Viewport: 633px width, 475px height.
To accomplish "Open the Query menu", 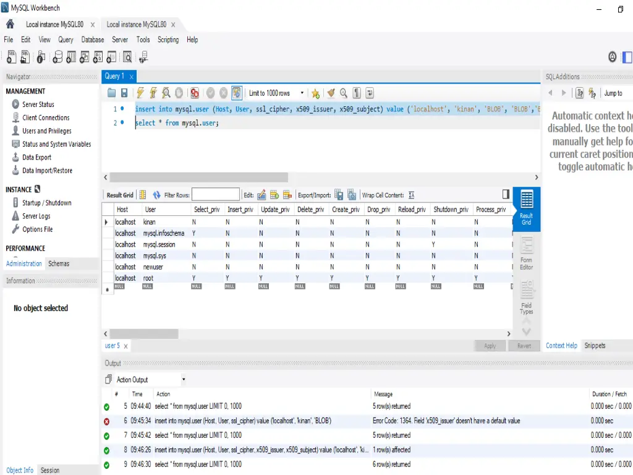I will click(66, 40).
